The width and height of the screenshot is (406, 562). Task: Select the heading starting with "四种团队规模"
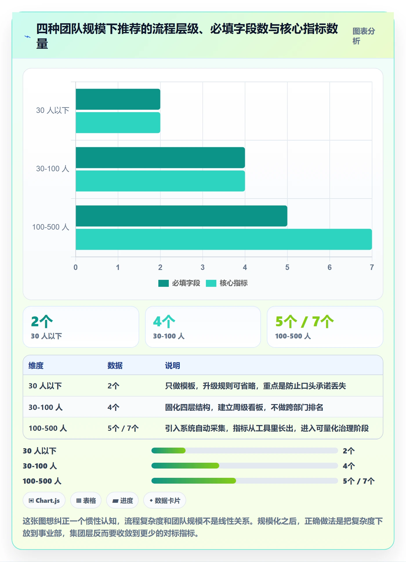(x=187, y=36)
